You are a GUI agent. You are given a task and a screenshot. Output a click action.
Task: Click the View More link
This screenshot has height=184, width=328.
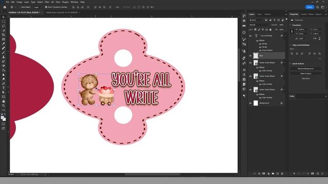click(305, 78)
